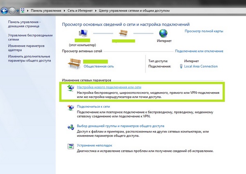Open Local Area Connection status

tap(201, 66)
